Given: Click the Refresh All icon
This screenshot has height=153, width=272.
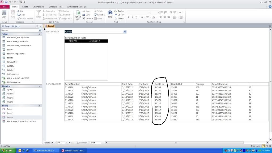Looking at the screenshot, I should pyautogui.click(x=78, y=13).
